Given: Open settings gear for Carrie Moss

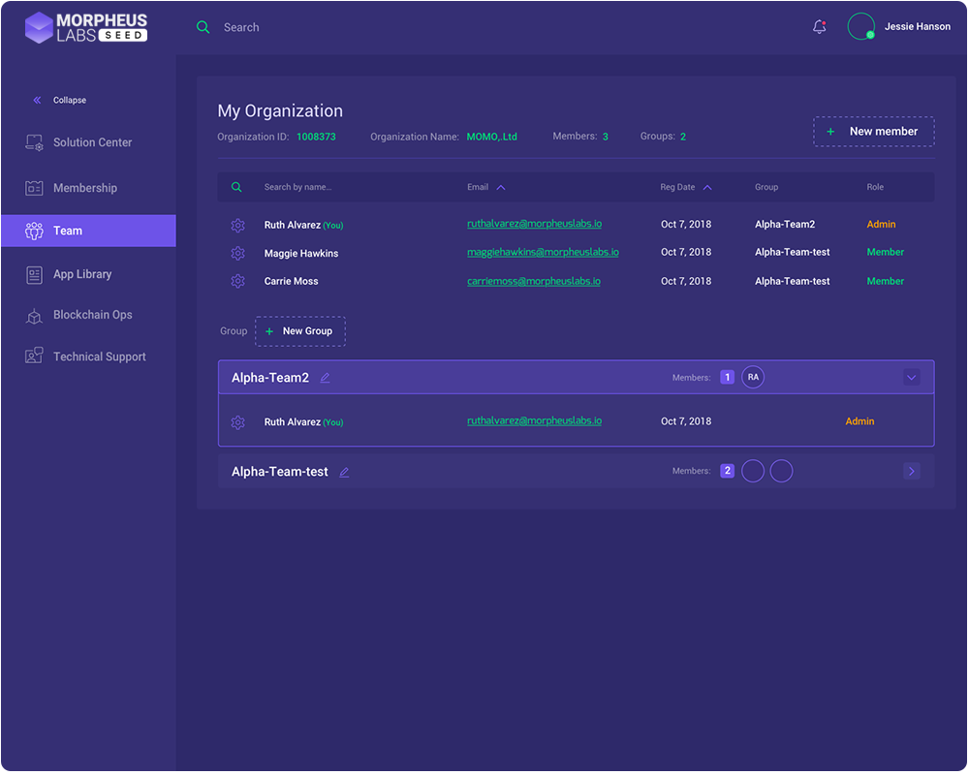Looking at the screenshot, I should tap(238, 281).
